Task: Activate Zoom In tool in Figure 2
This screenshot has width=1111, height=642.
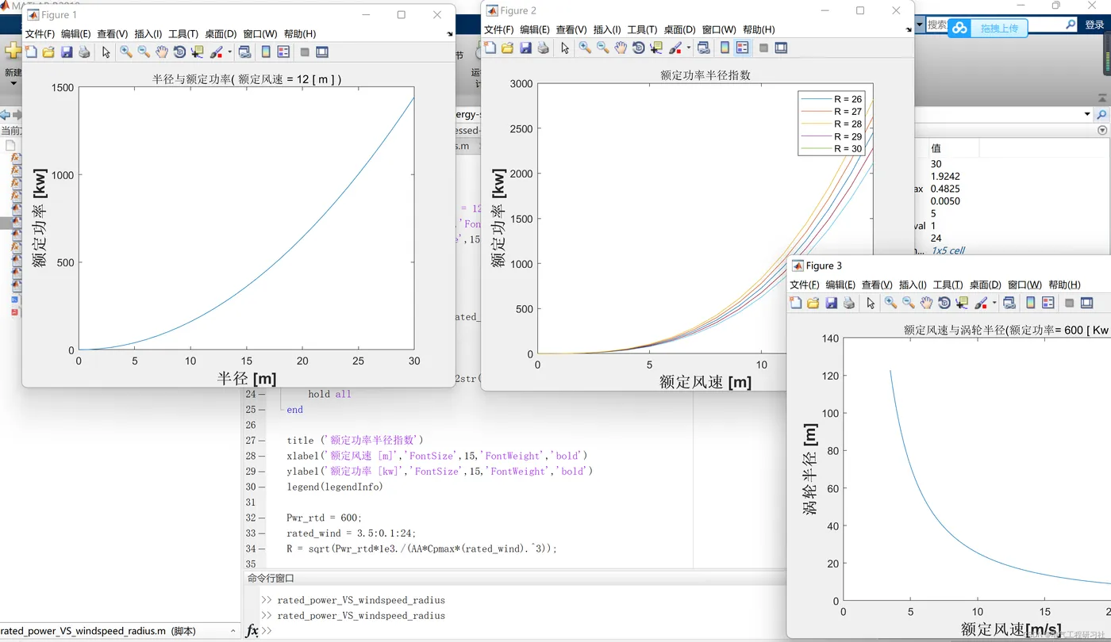Action: coord(585,48)
